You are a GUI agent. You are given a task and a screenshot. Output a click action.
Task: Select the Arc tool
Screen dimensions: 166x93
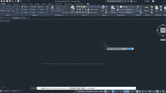pos(13,9)
